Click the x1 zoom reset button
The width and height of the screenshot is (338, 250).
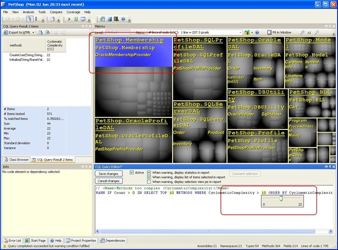(309, 33)
